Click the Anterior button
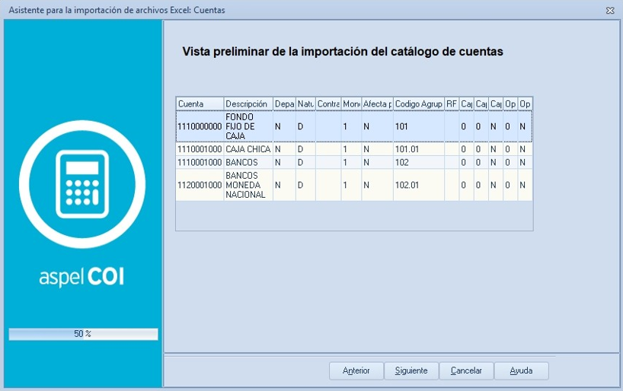623x391 pixels. [x=356, y=370]
